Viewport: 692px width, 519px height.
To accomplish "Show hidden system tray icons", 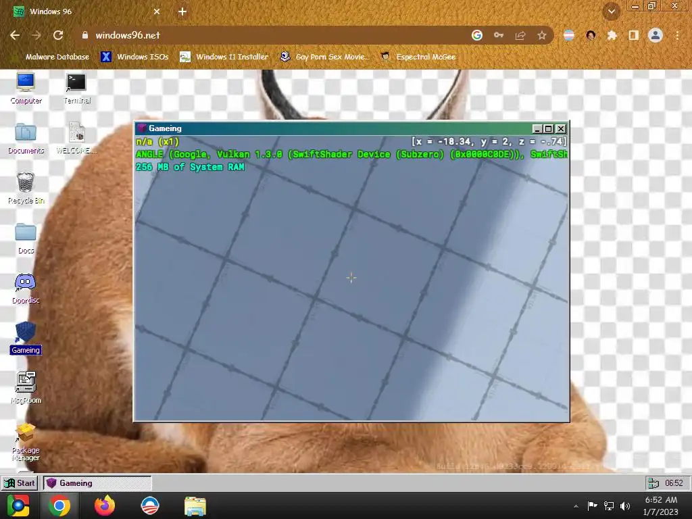I will point(576,506).
